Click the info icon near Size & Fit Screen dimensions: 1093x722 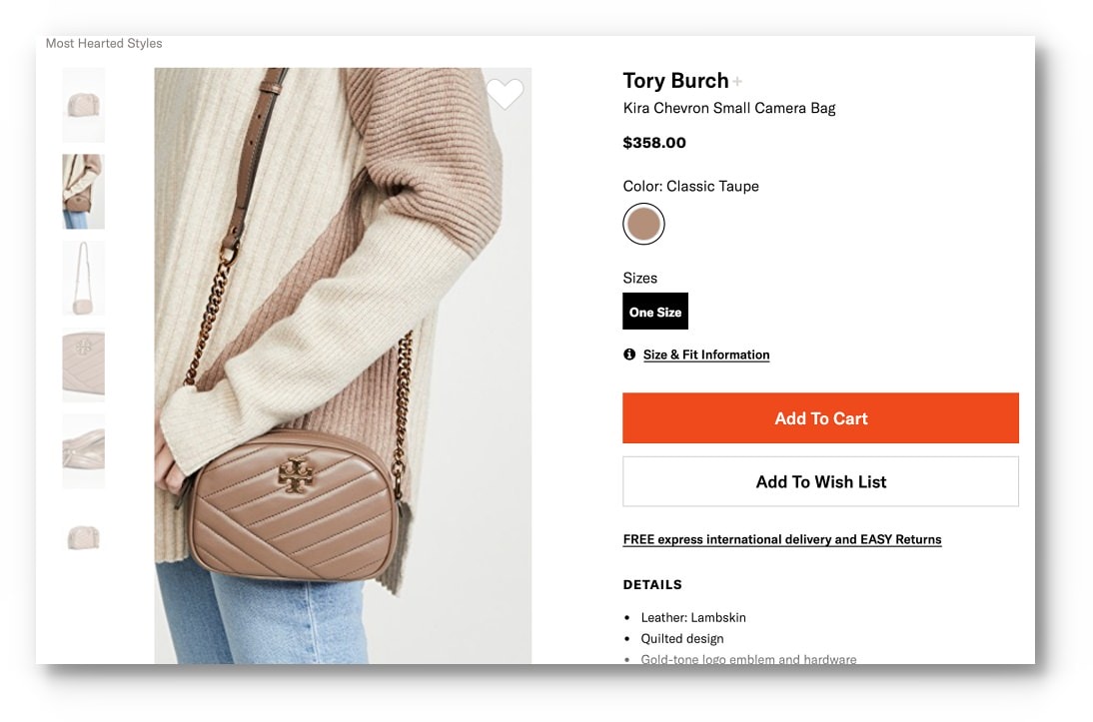[629, 355]
